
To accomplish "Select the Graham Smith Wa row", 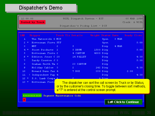I will pos(81,64).
